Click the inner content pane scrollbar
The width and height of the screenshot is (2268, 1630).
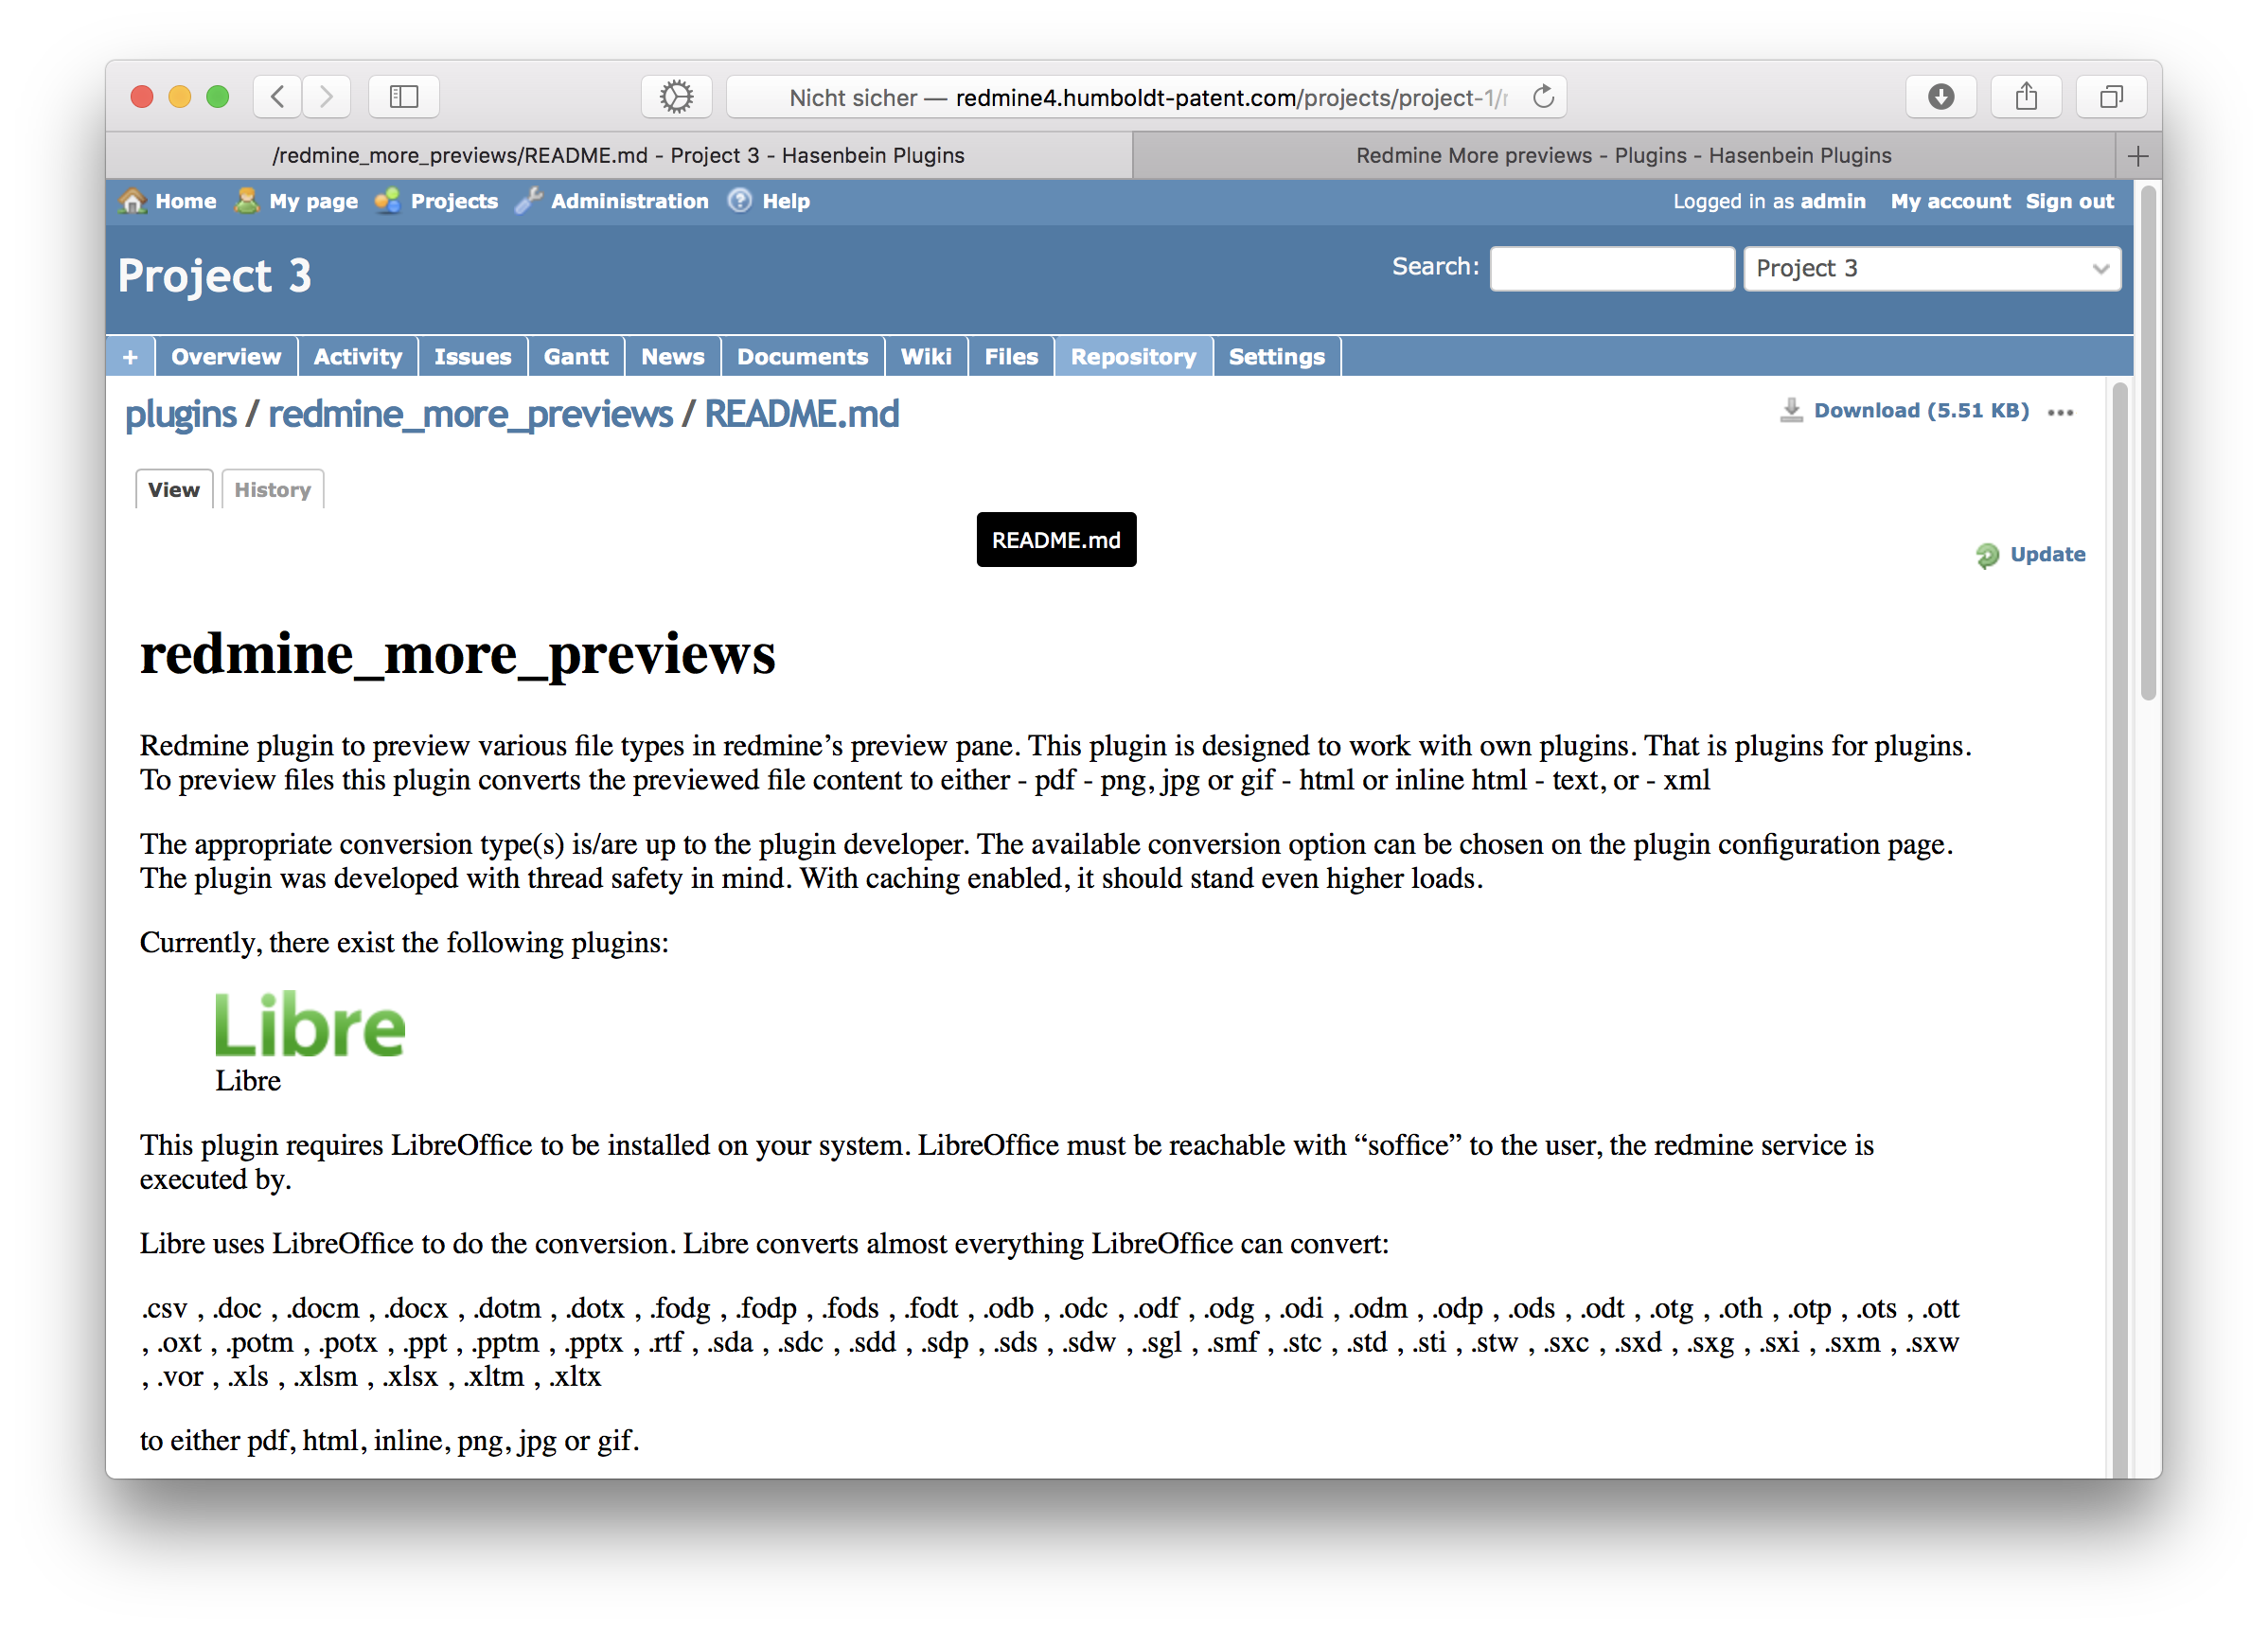point(2119,930)
